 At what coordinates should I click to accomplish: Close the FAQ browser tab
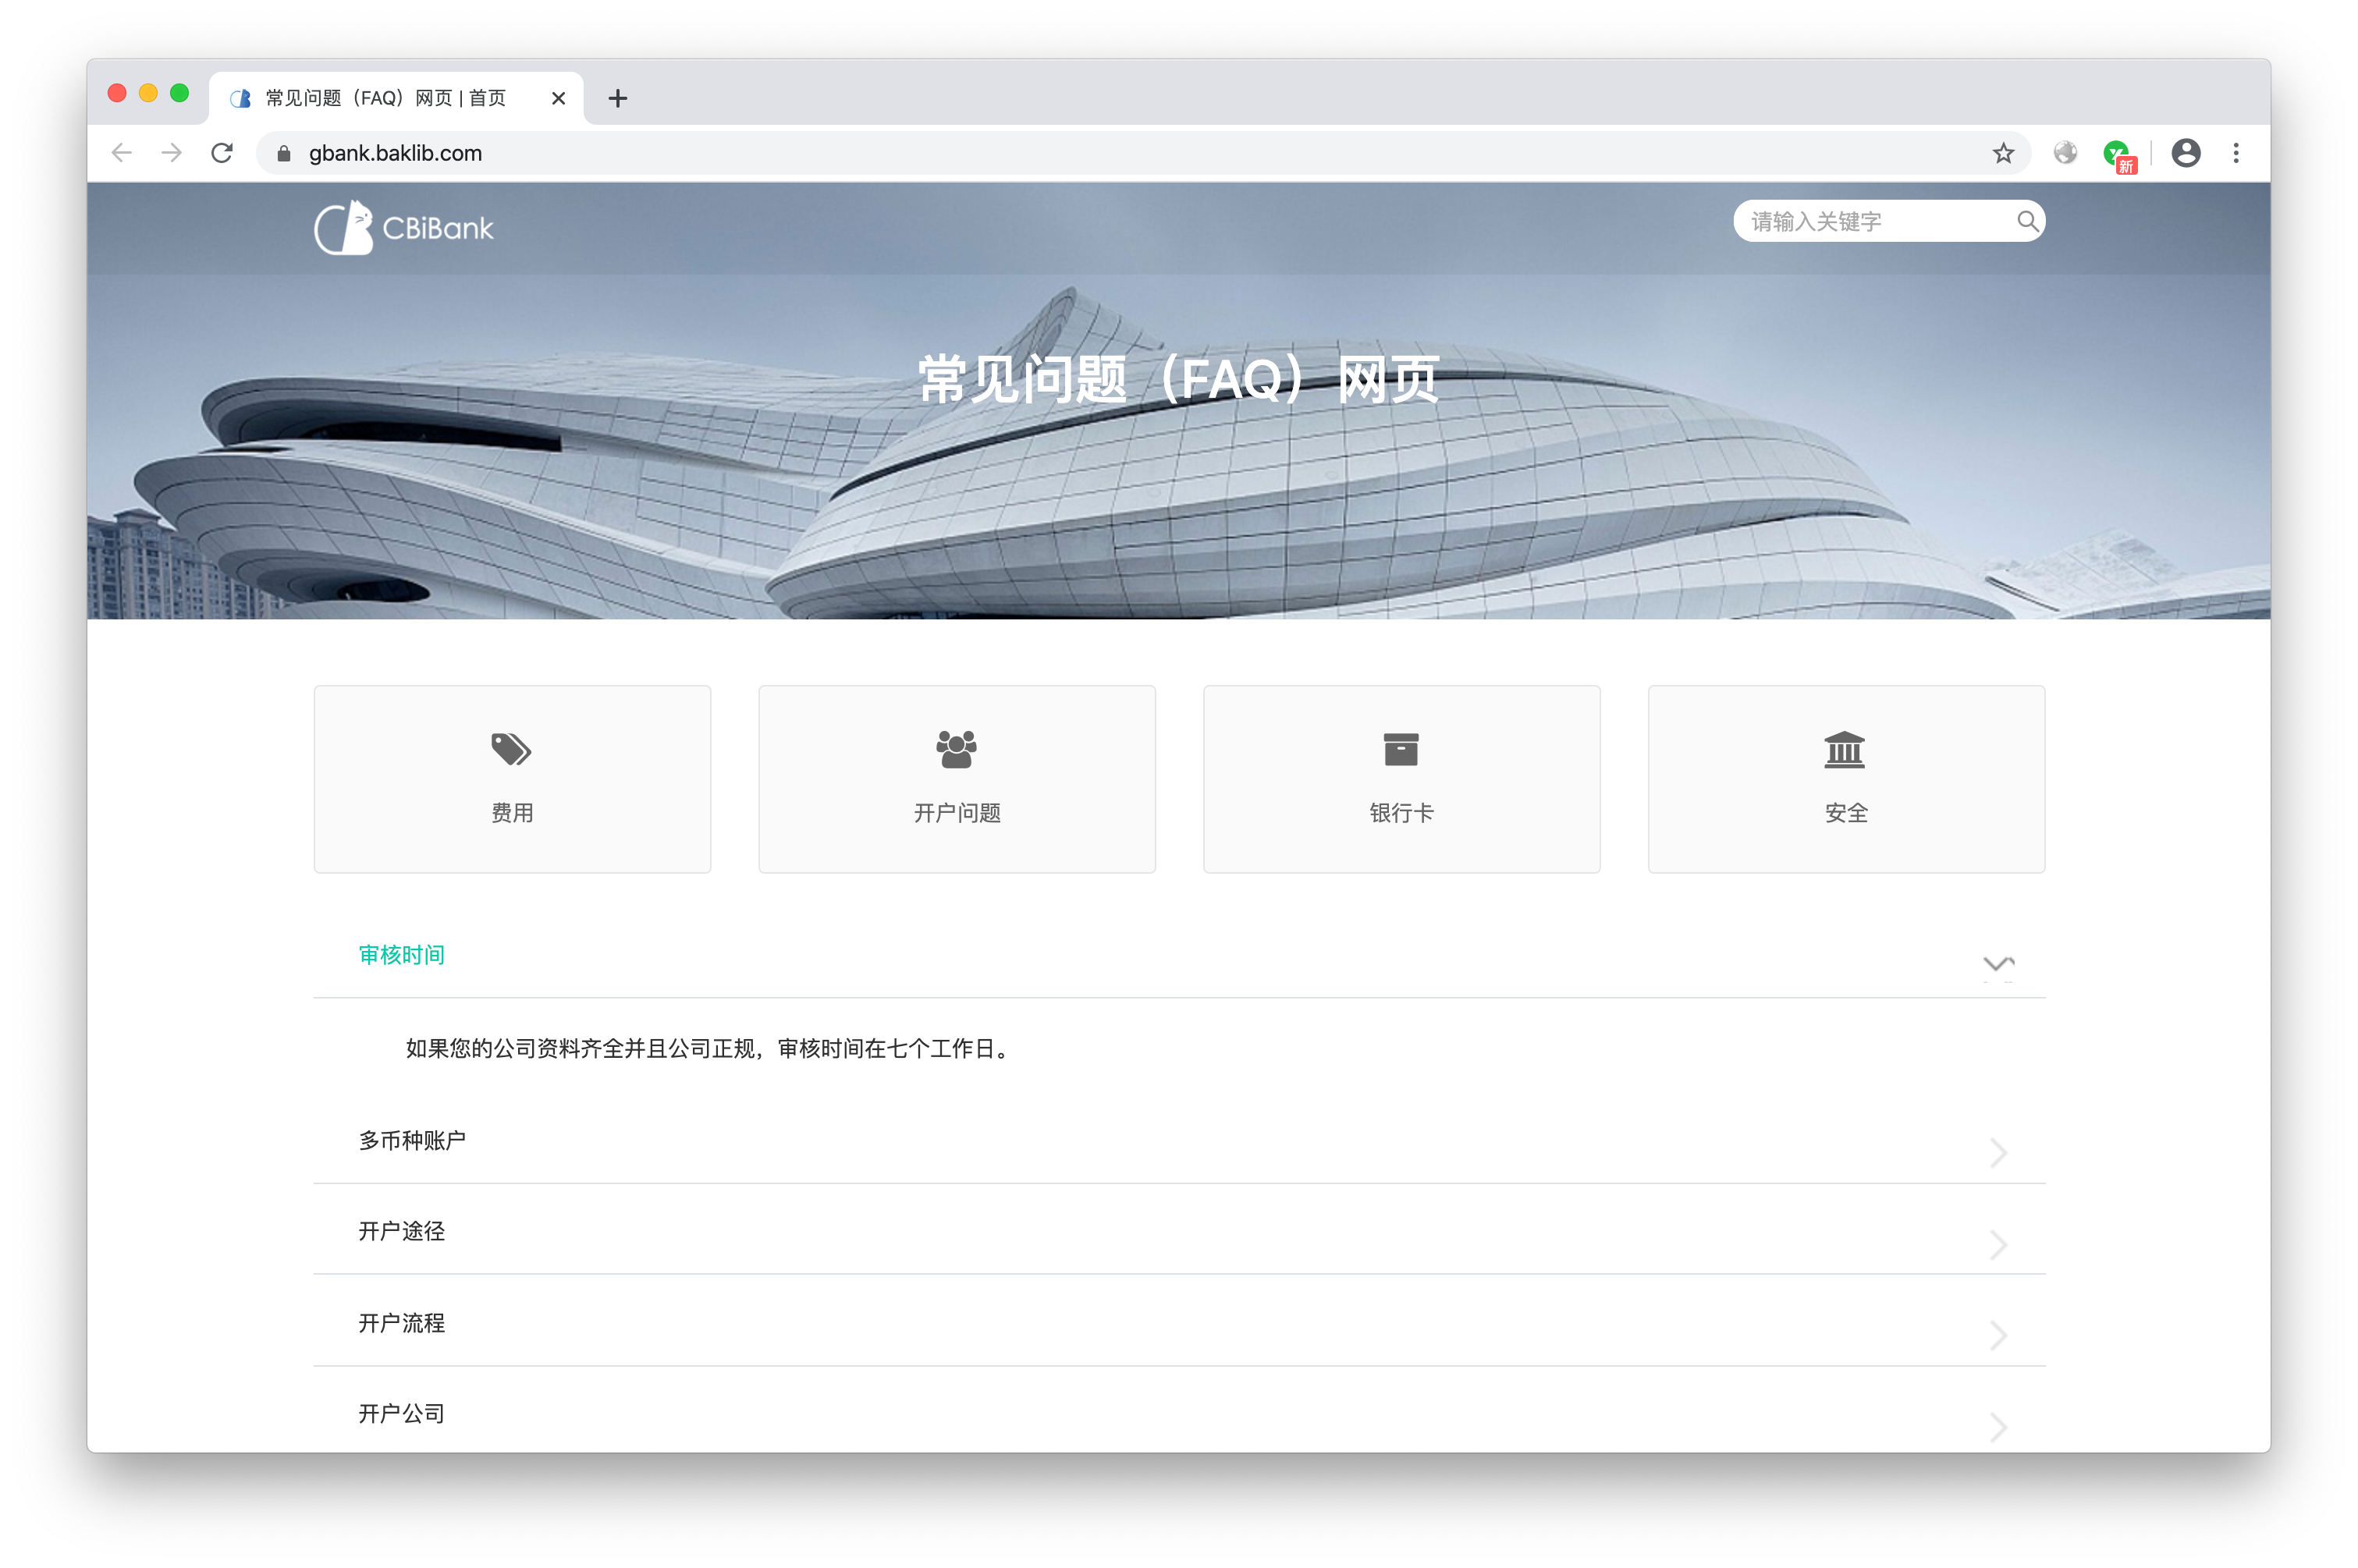point(558,98)
